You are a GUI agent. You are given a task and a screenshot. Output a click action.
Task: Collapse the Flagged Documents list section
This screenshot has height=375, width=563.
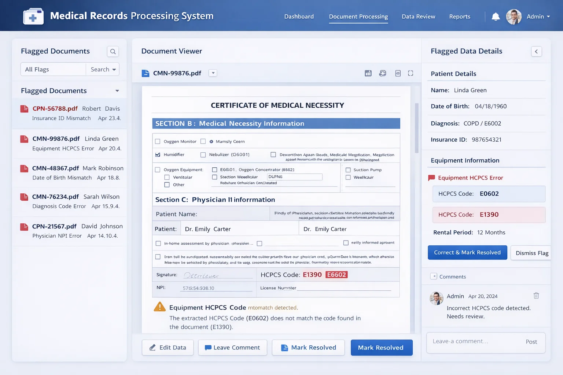[117, 91]
